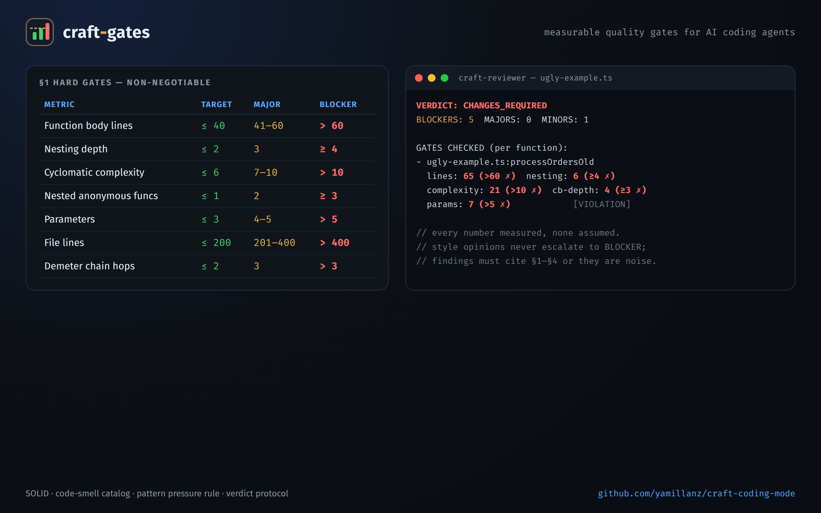Click the red close dot in terminal window

coord(419,78)
